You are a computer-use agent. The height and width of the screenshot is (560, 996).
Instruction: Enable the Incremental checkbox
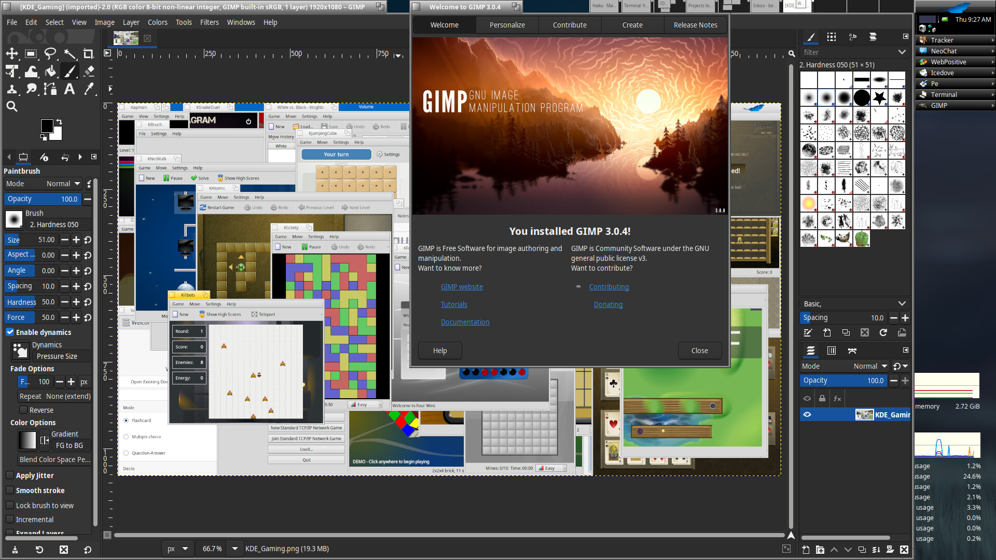[10, 519]
